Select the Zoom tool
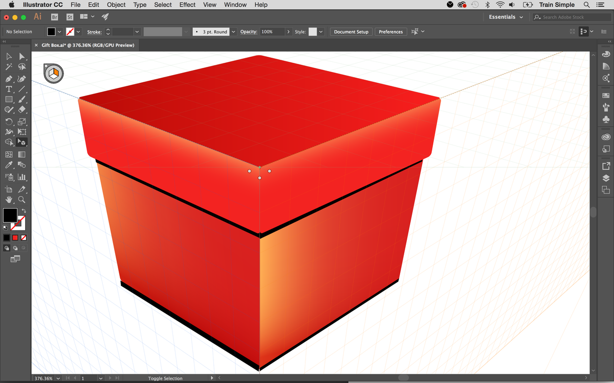 (21, 200)
